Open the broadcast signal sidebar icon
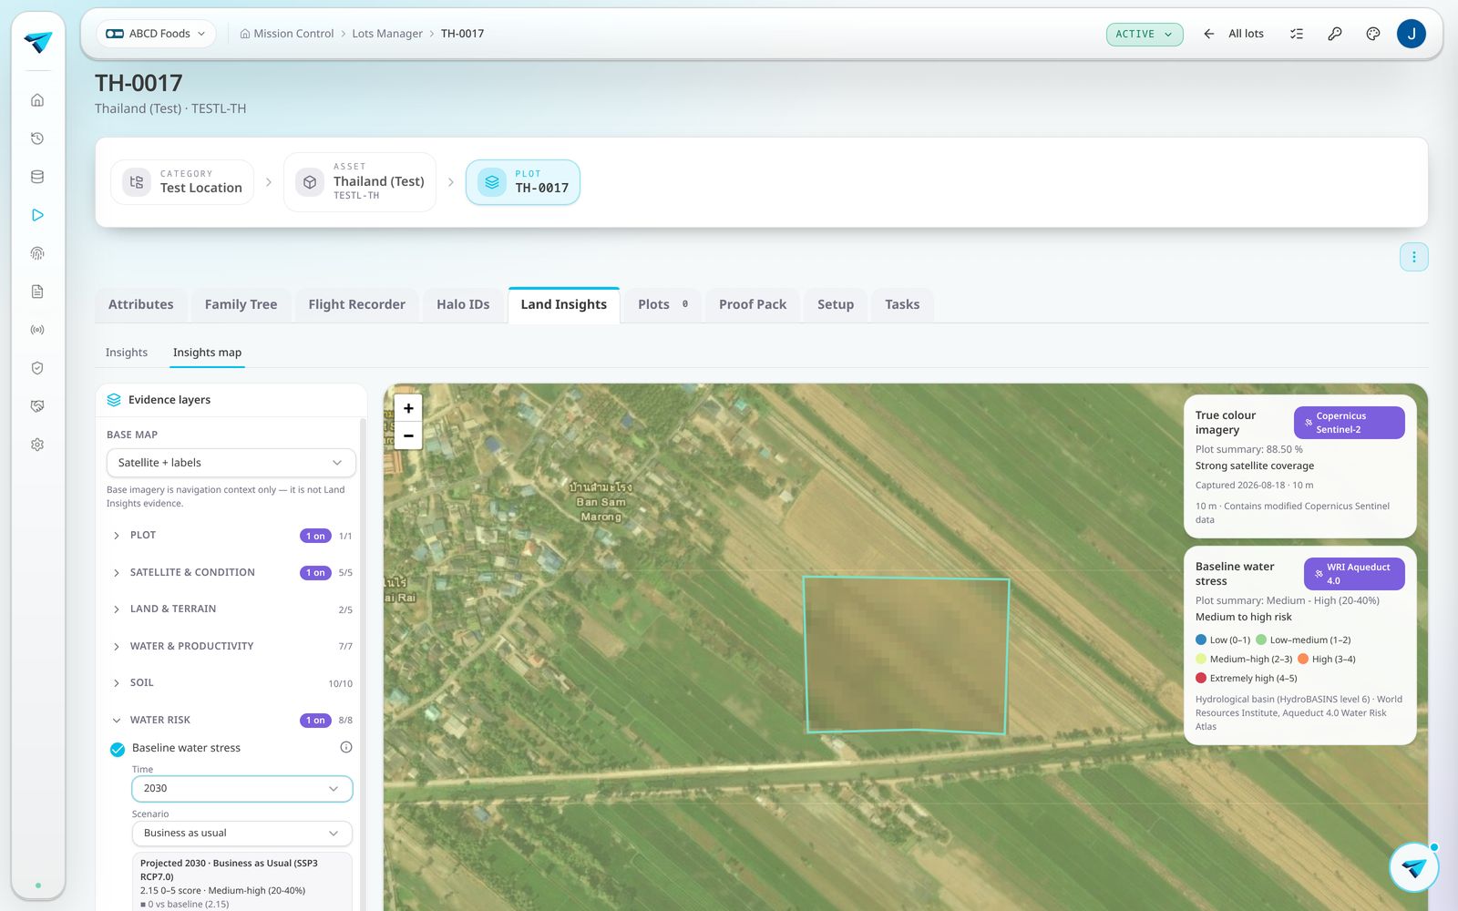 pyautogui.click(x=37, y=330)
